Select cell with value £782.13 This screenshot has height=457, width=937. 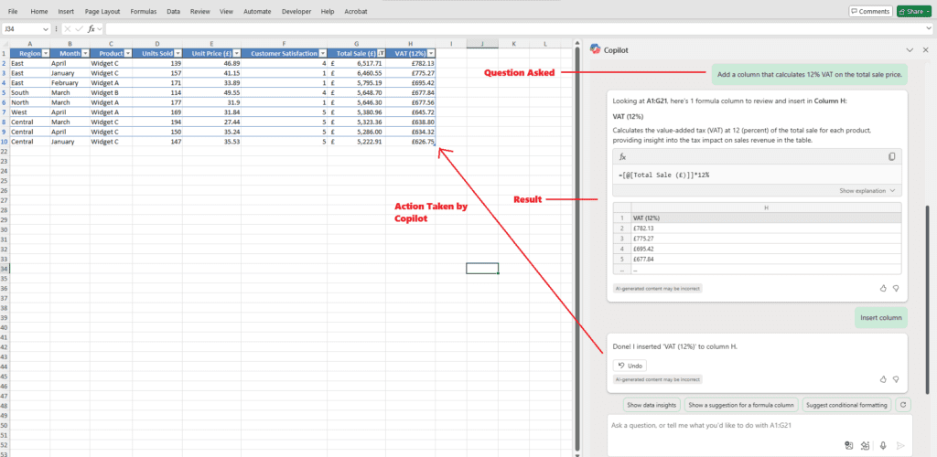[x=411, y=63]
